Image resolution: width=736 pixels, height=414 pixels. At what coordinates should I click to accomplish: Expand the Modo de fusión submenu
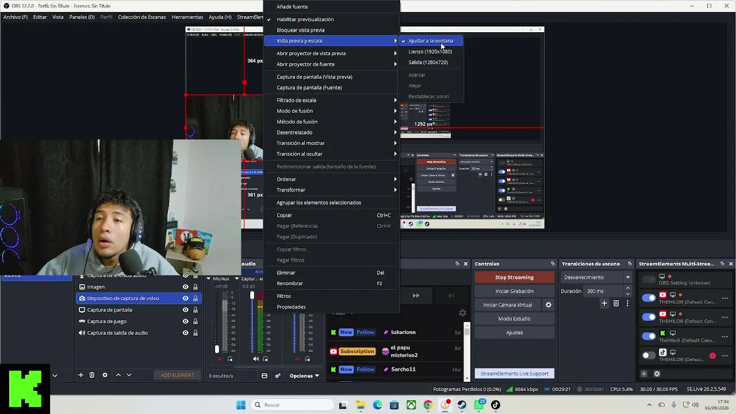click(x=331, y=111)
